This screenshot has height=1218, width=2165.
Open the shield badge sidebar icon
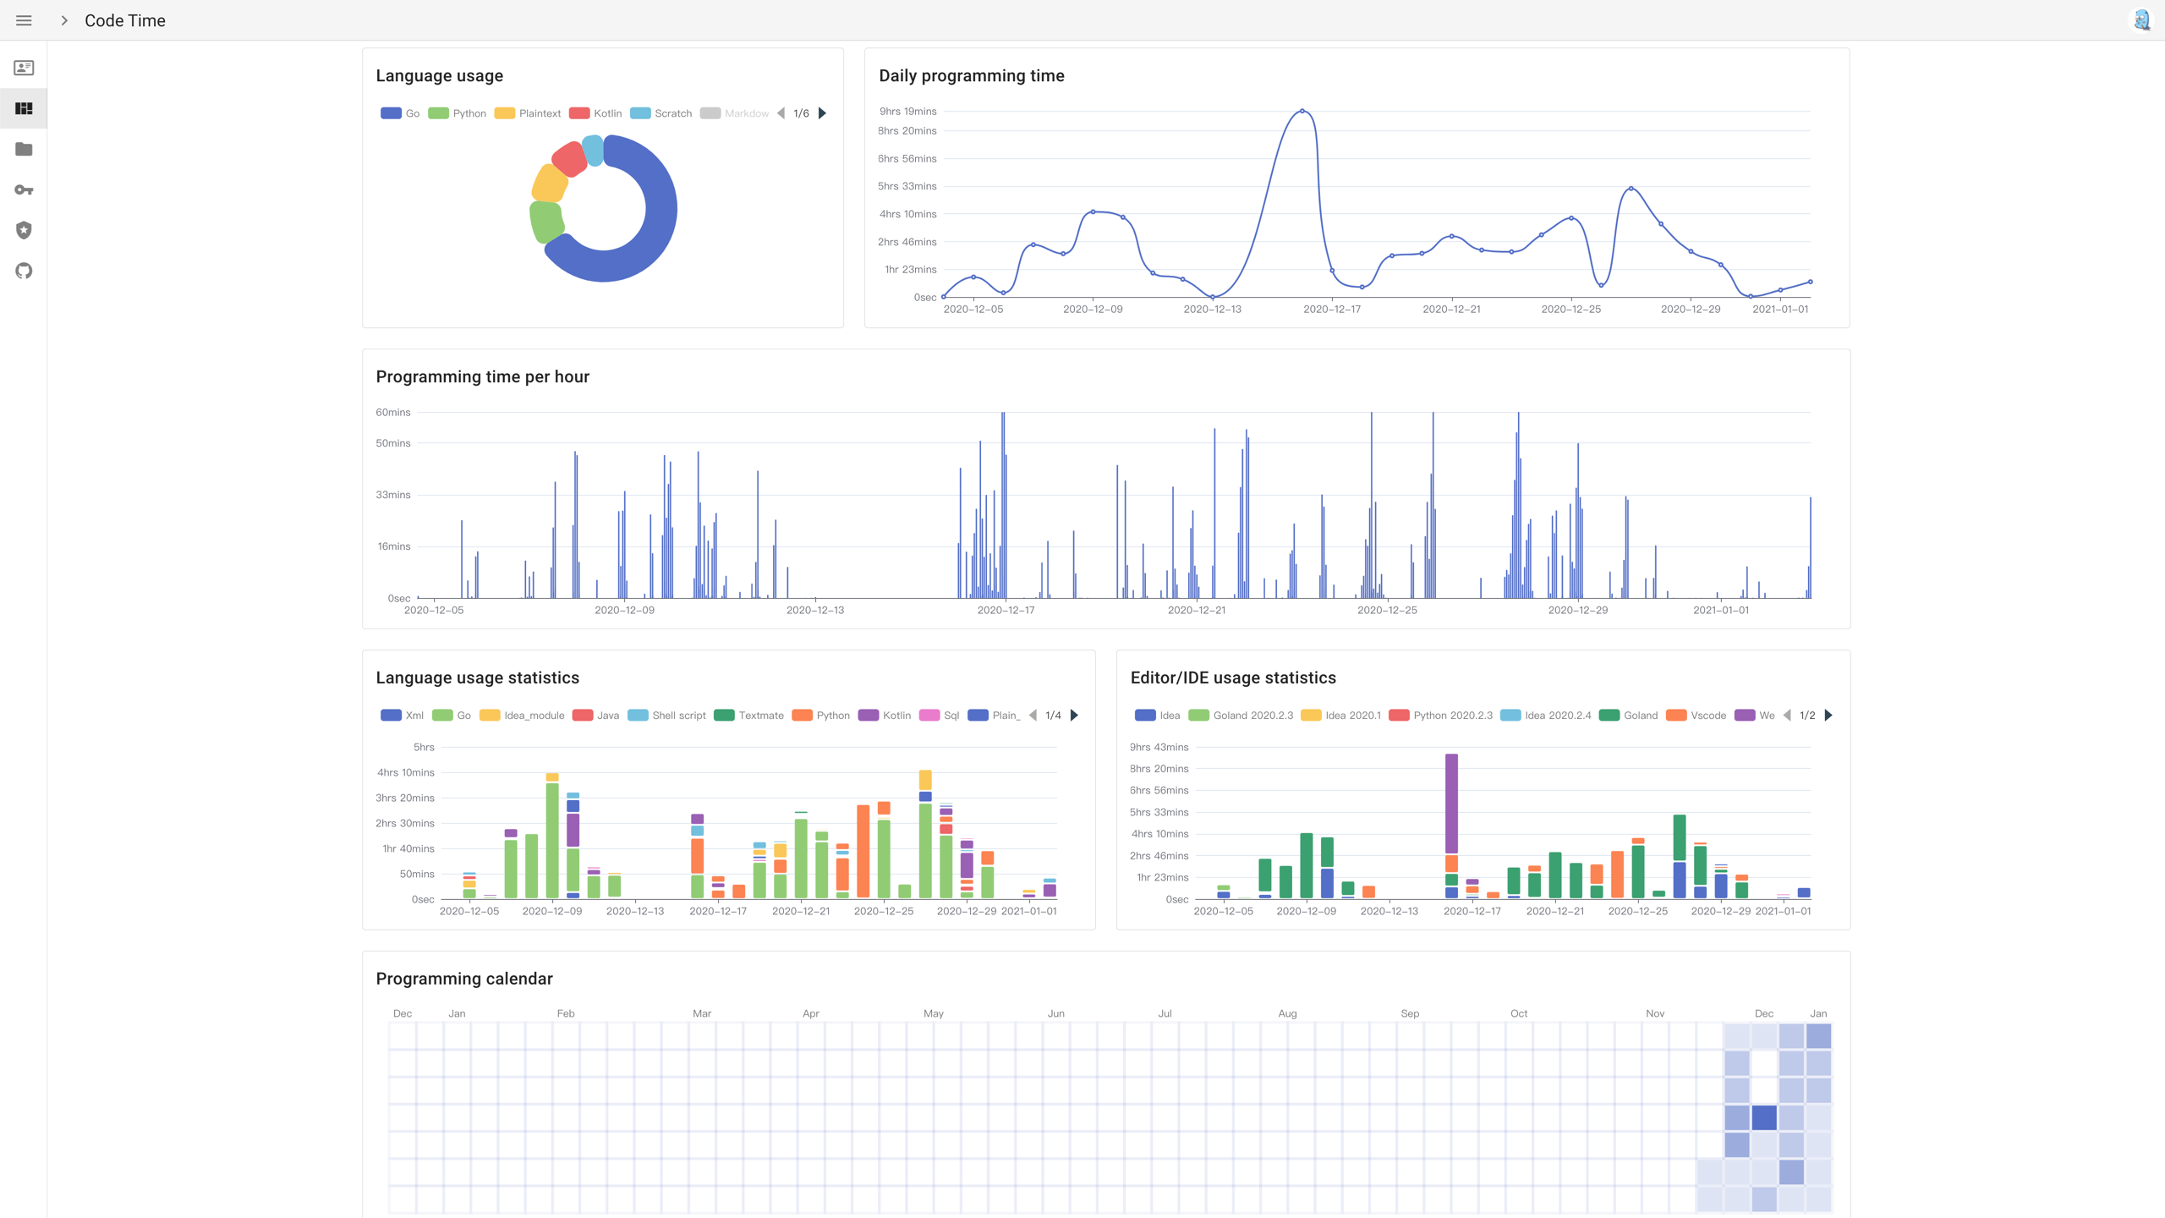coord(24,230)
